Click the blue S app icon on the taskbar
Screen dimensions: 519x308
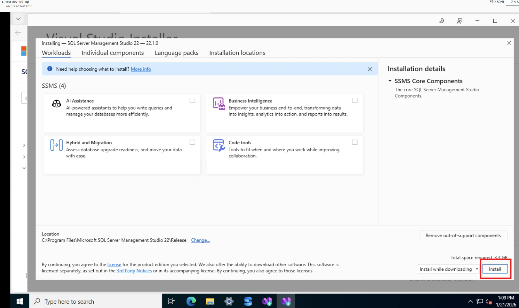click(248, 301)
